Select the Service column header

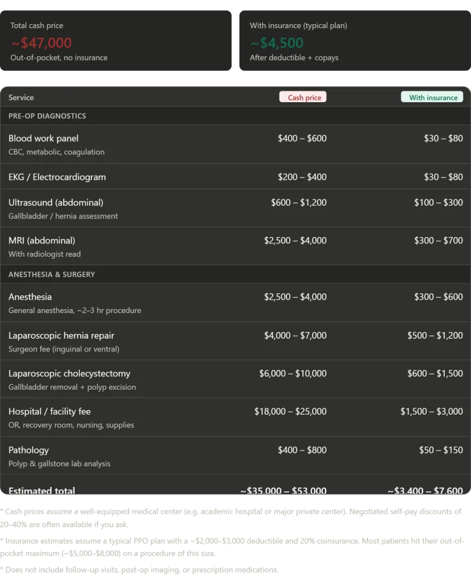[x=21, y=98]
